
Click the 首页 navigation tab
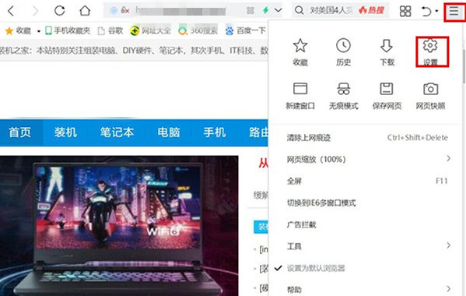pyautogui.click(x=20, y=132)
